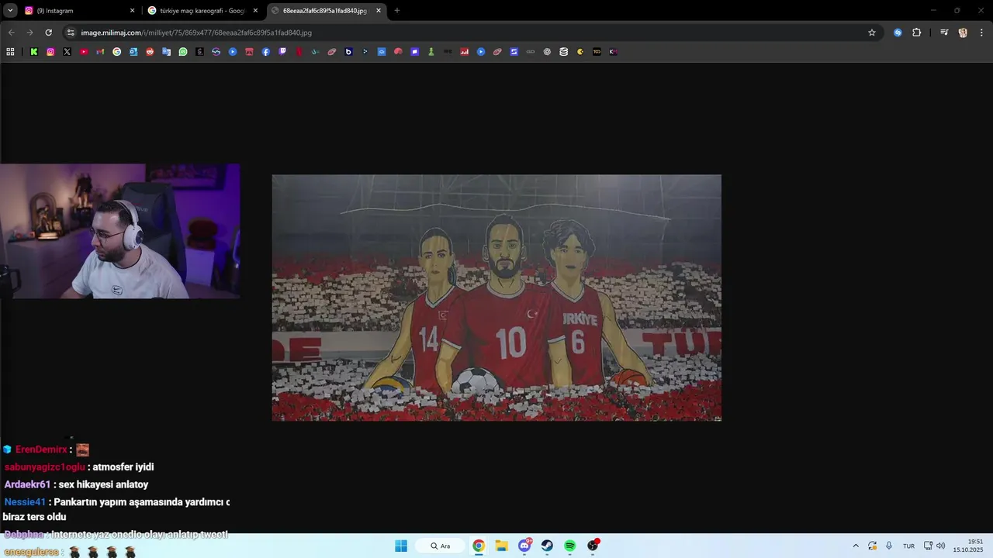Click the microphone tray icon
993x558 pixels.
click(x=889, y=546)
